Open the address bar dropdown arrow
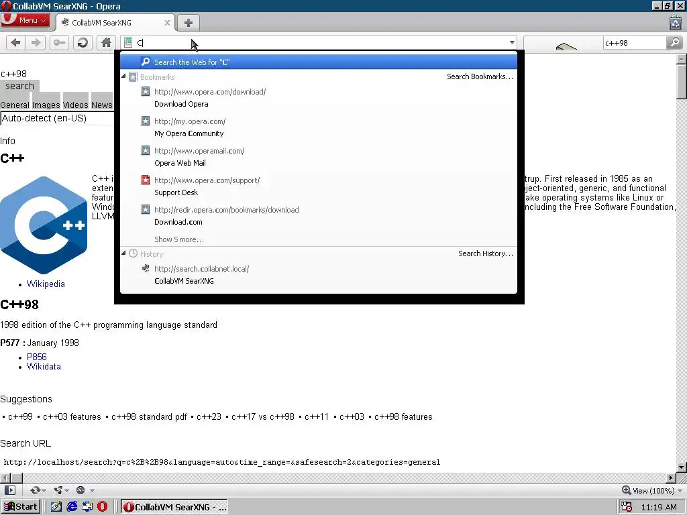This screenshot has height=515, width=687. coord(512,42)
